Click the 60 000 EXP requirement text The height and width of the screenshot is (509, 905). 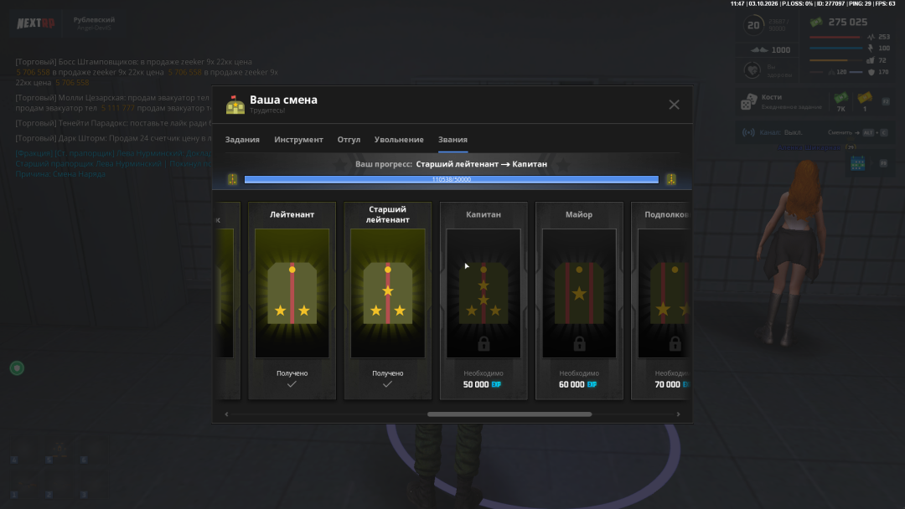click(577, 384)
